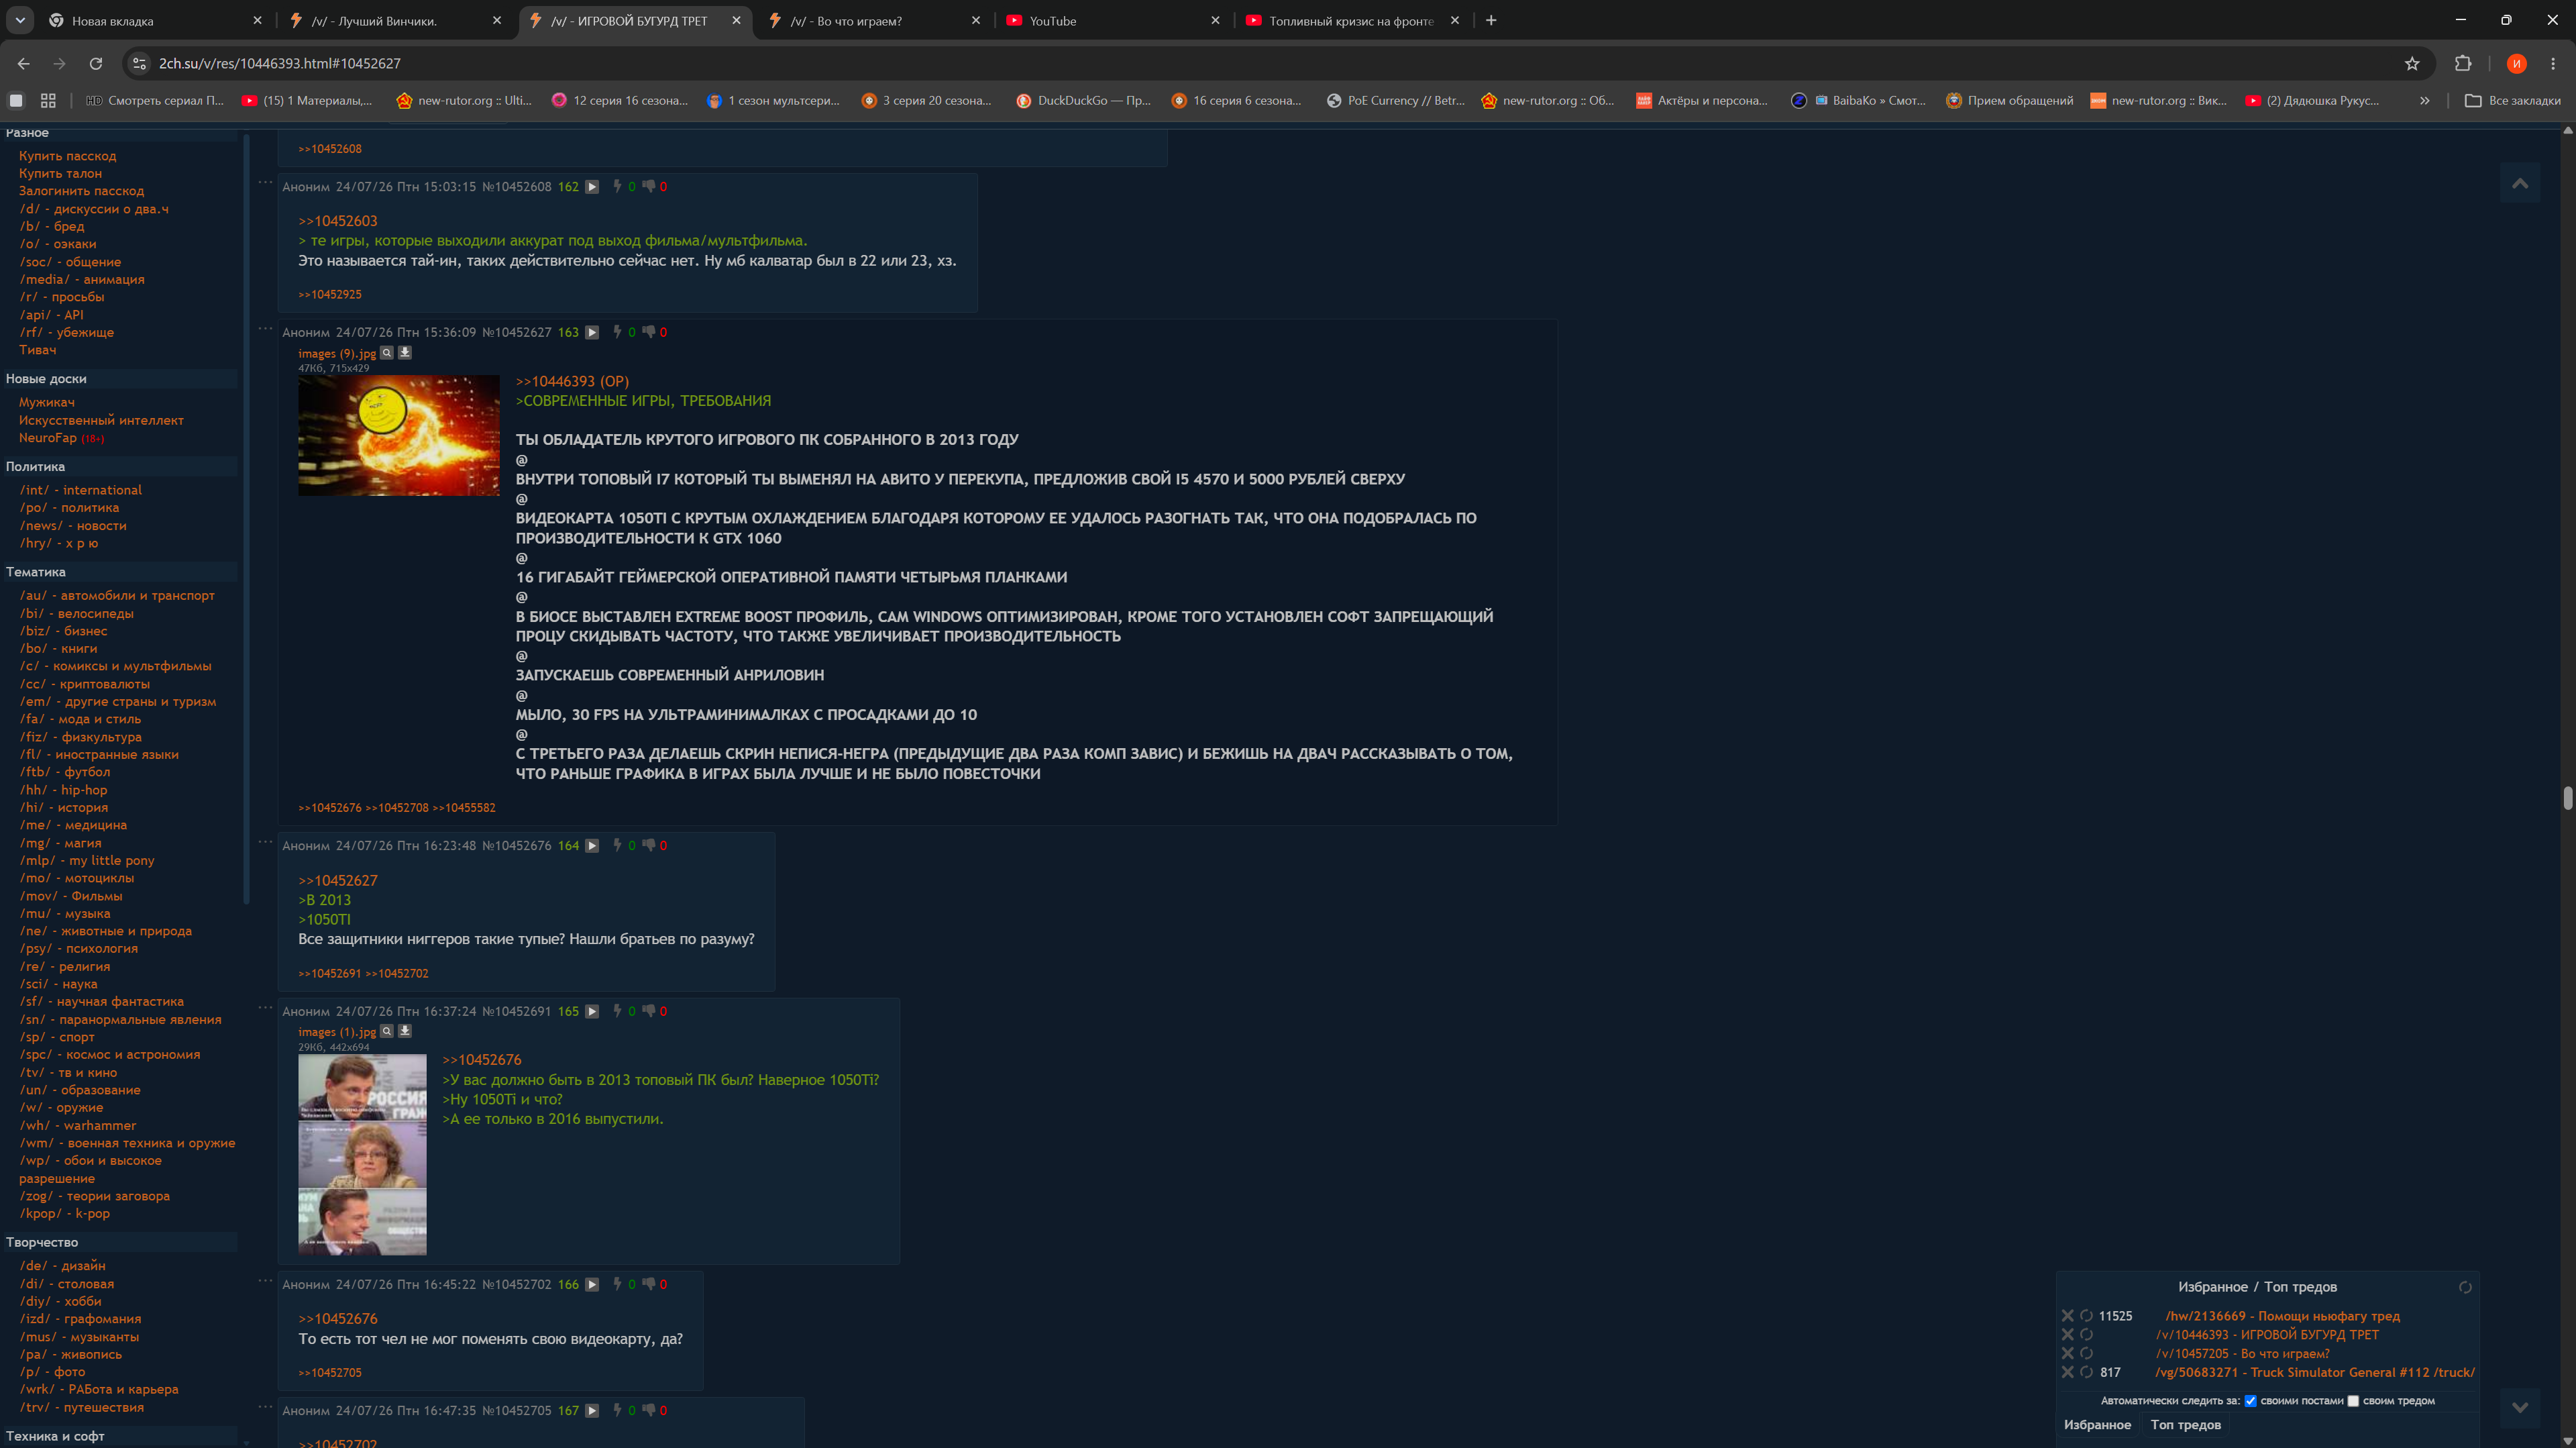Like post №10452627 with the lightning icon
Image resolution: width=2576 pixels, height=1448 pixels.
pos(617,332)
